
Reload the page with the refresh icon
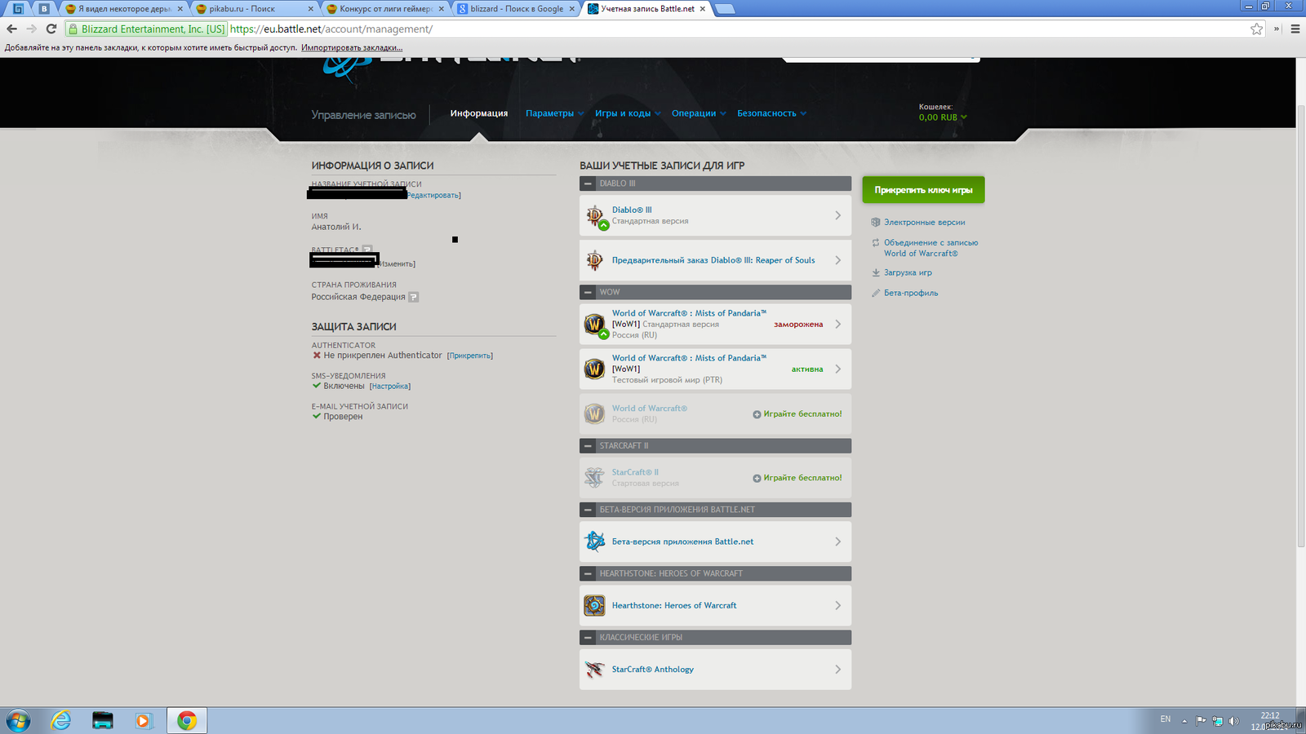(51, 29)
